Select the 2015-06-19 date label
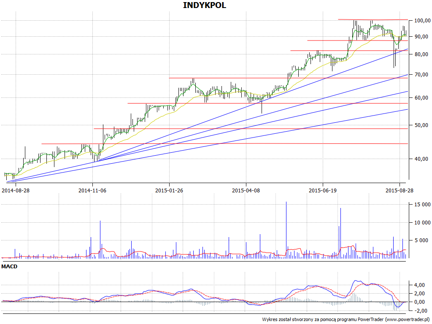The width and height of the screenshot is (432, 324). point(323,190)
